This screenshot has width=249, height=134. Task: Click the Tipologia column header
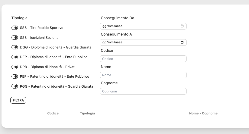(87, 113)
